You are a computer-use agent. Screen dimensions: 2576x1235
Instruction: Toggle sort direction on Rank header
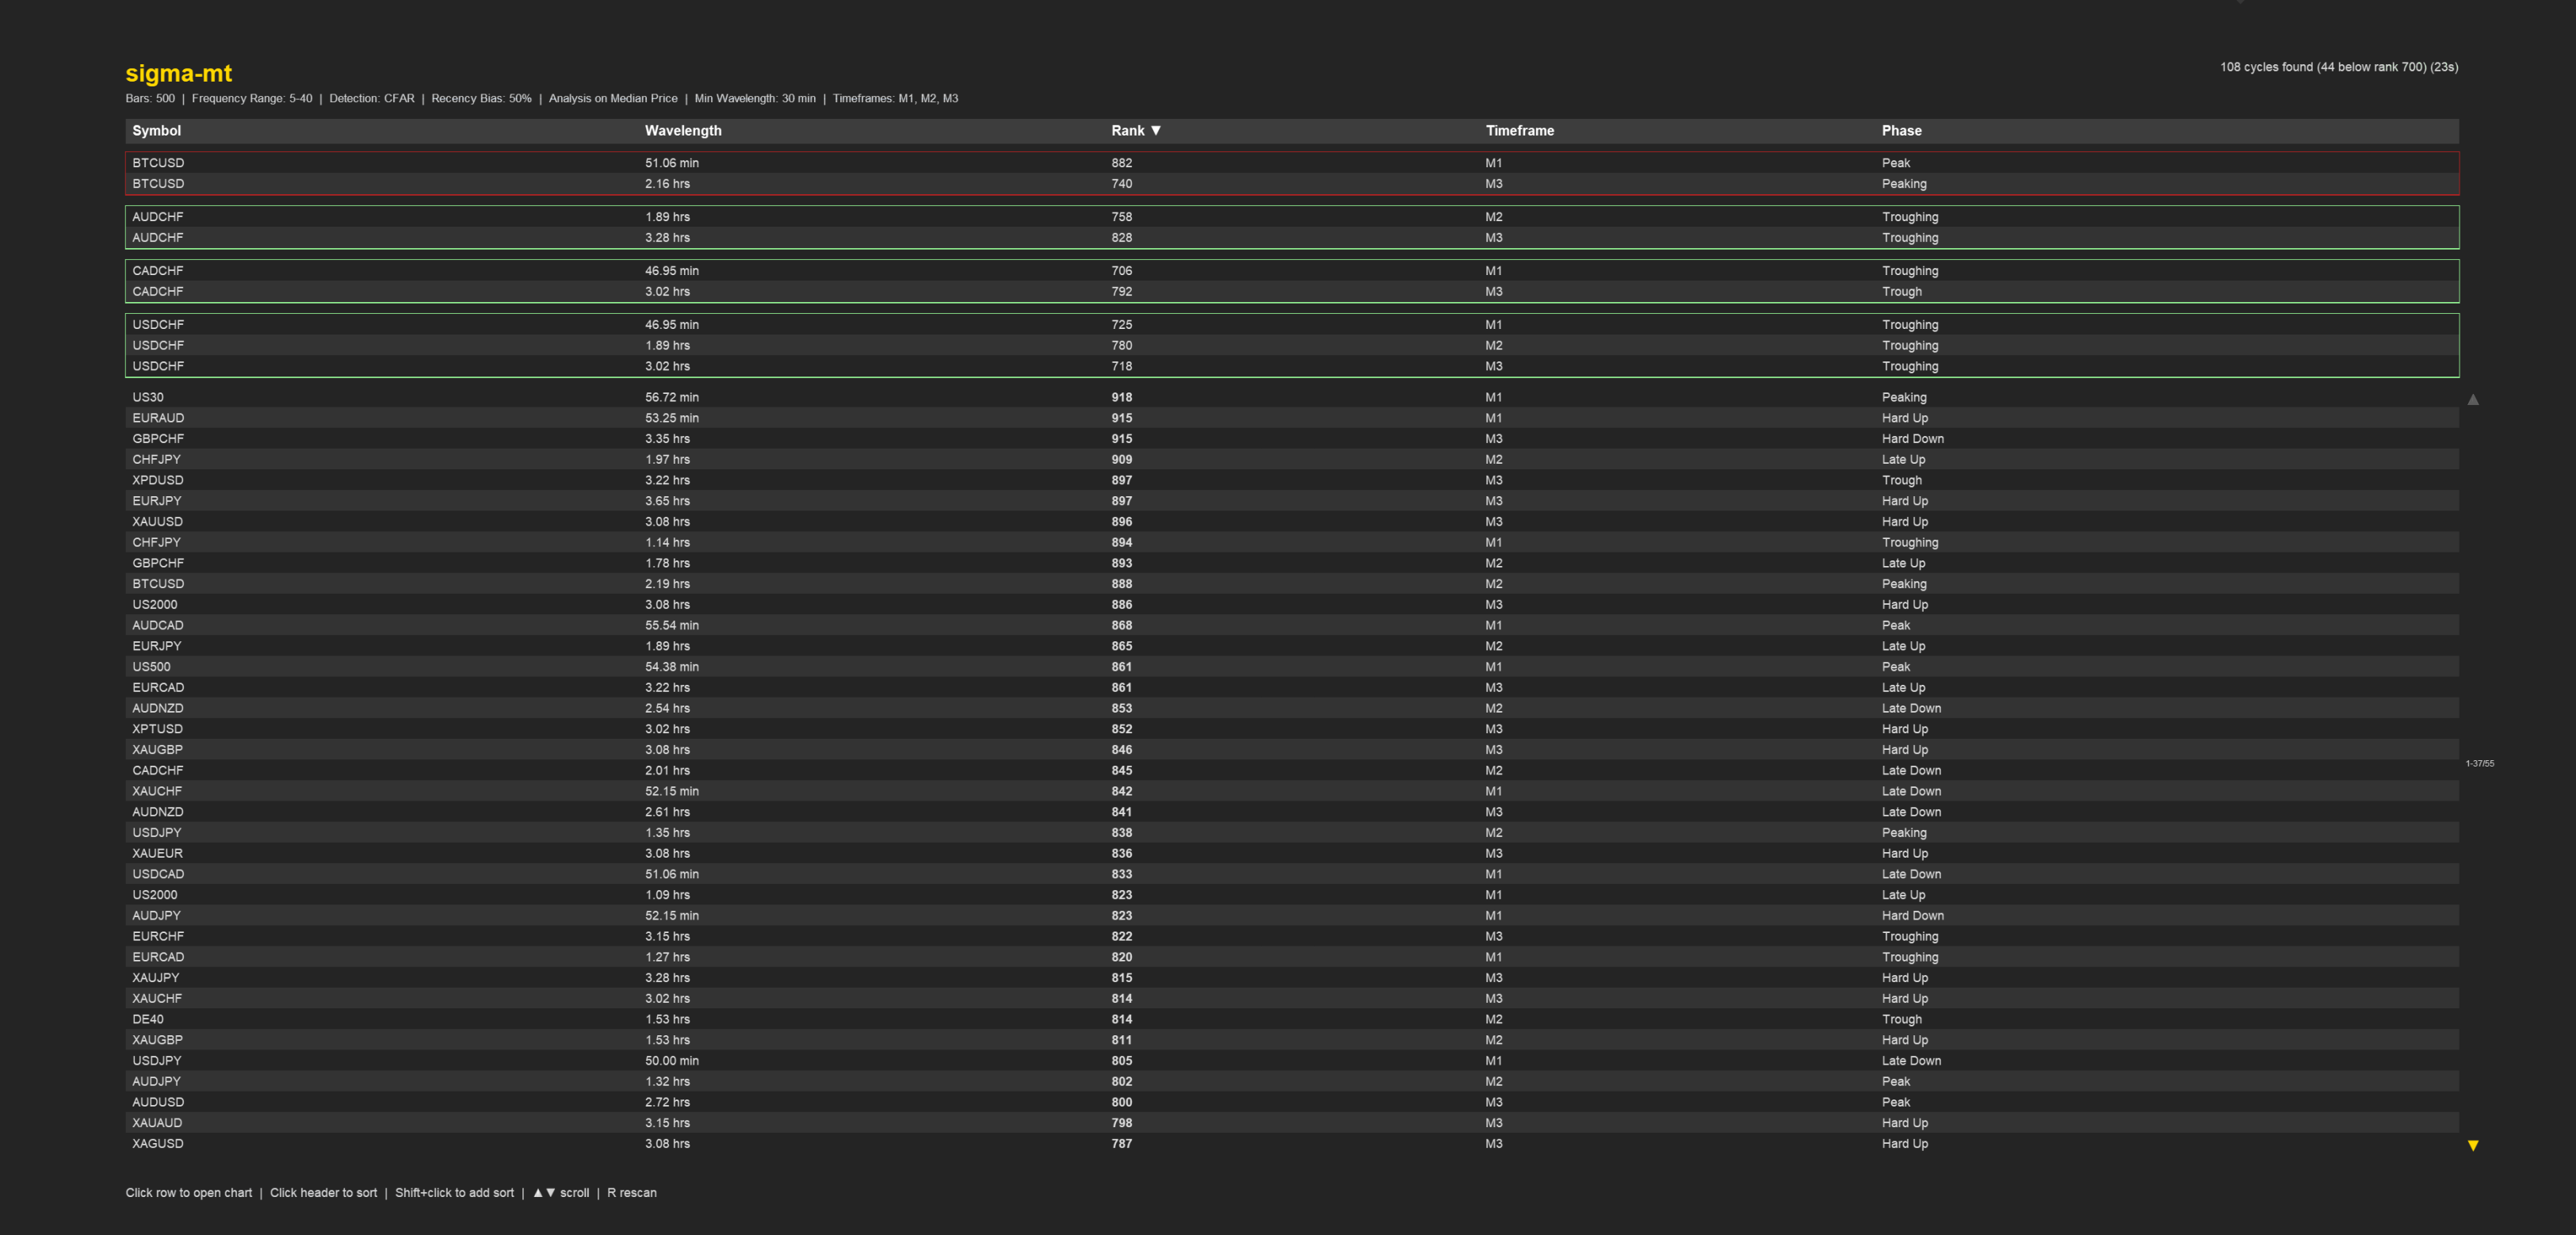[1135, 131]
